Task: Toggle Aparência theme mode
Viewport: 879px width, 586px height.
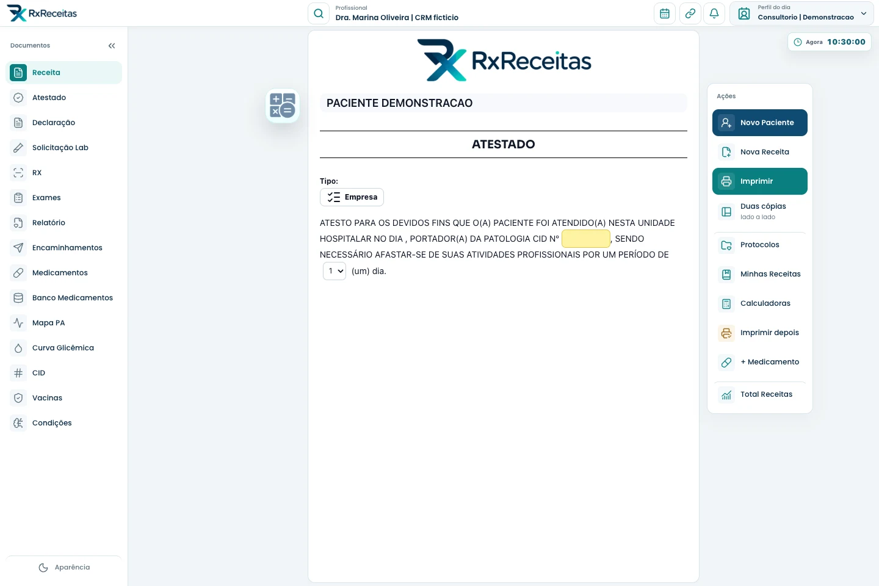Action: pos(64,568)
